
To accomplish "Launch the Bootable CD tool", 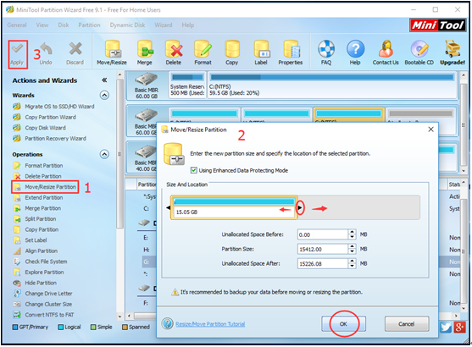I will (x=419, y=53).
